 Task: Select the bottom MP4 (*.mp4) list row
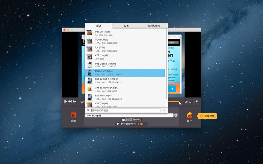coord(125,104)
